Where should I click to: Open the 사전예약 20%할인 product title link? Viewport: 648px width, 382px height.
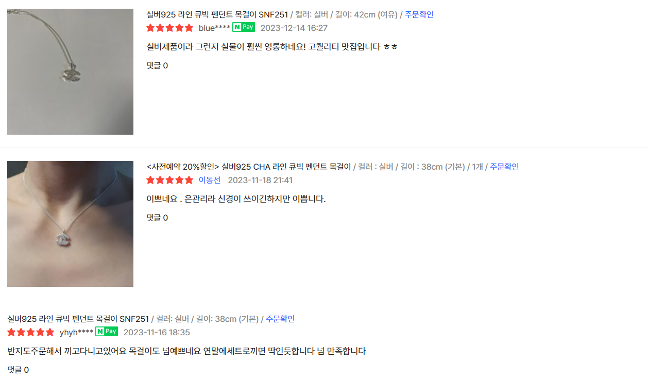click(x=248, y=167)
